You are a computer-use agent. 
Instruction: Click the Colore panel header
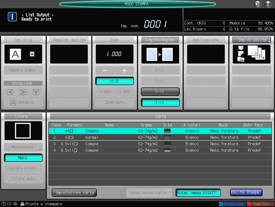pos(23,116)
